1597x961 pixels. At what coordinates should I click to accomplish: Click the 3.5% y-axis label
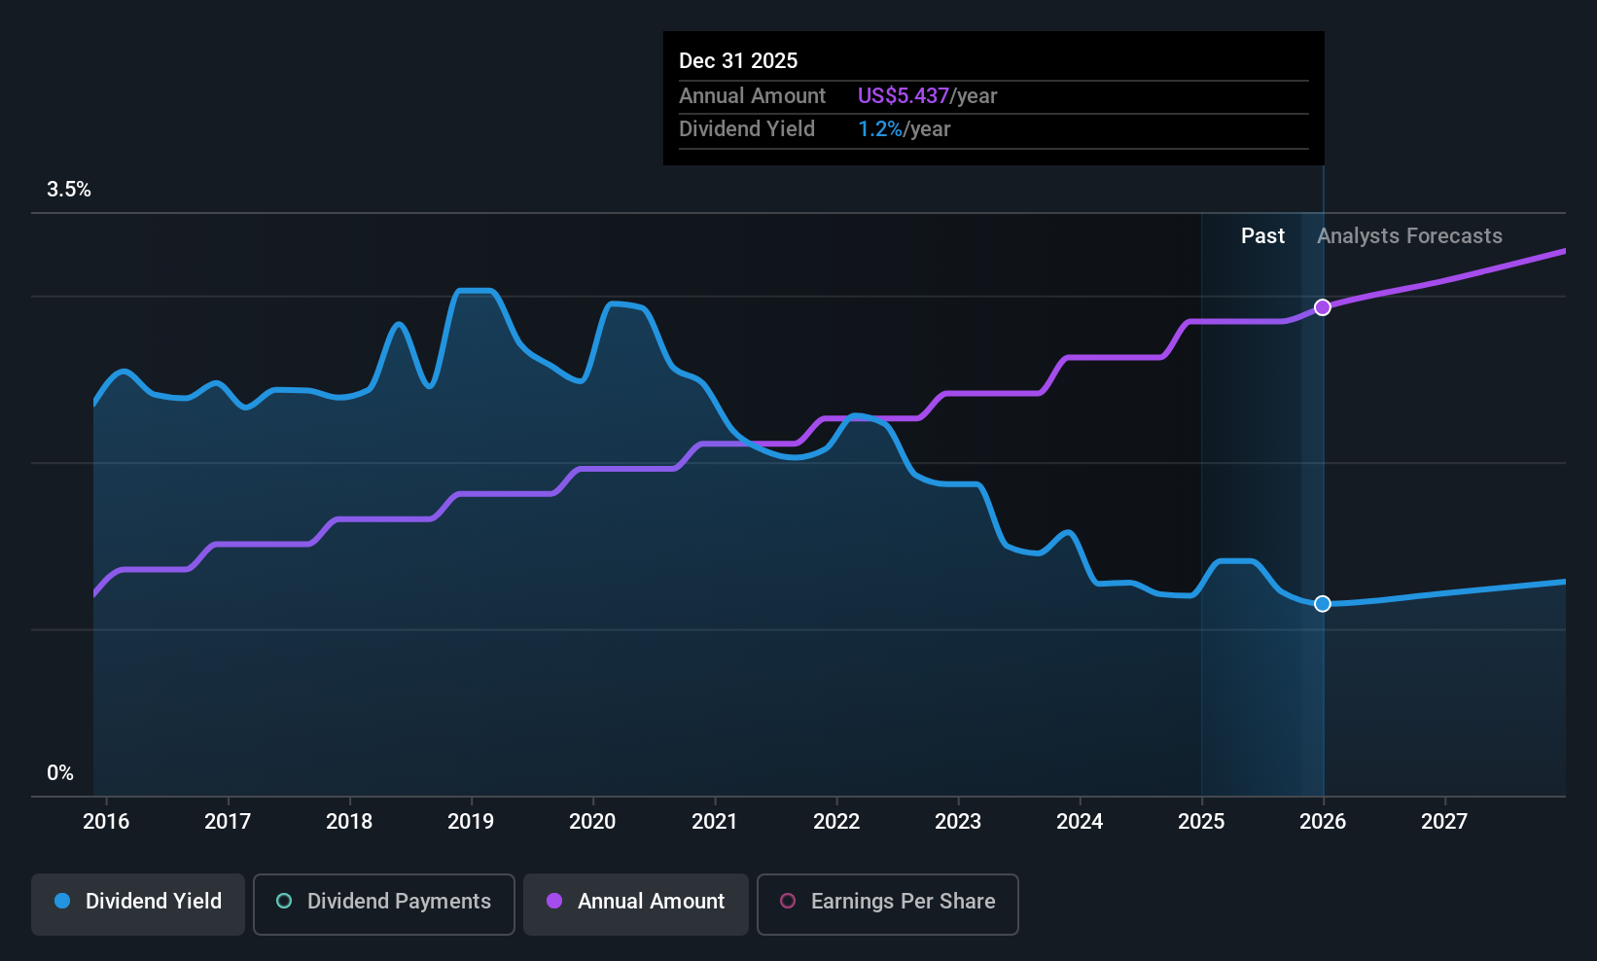(x=69, y=190)
